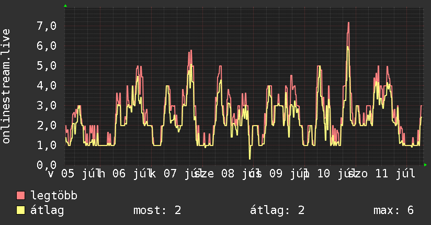Image resolution: width=431 pixels, height=225 pixels.
Task: Click the onlinestream.live vertical axis title
Action: [6, 86]
